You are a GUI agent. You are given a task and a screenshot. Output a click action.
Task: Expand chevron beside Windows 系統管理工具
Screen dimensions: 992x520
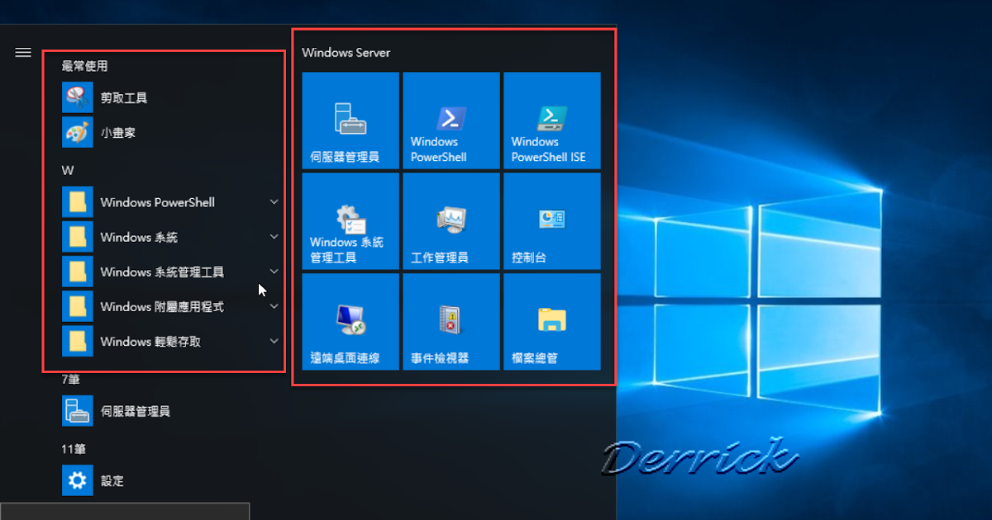point(274,271)
